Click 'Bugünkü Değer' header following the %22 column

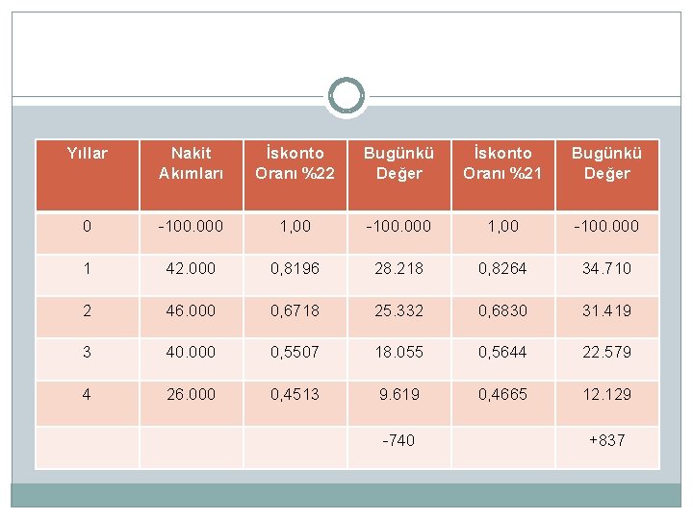point(399,175)
